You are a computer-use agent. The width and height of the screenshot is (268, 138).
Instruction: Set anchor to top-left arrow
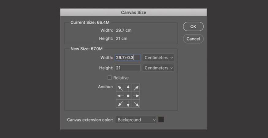(120, 88)
